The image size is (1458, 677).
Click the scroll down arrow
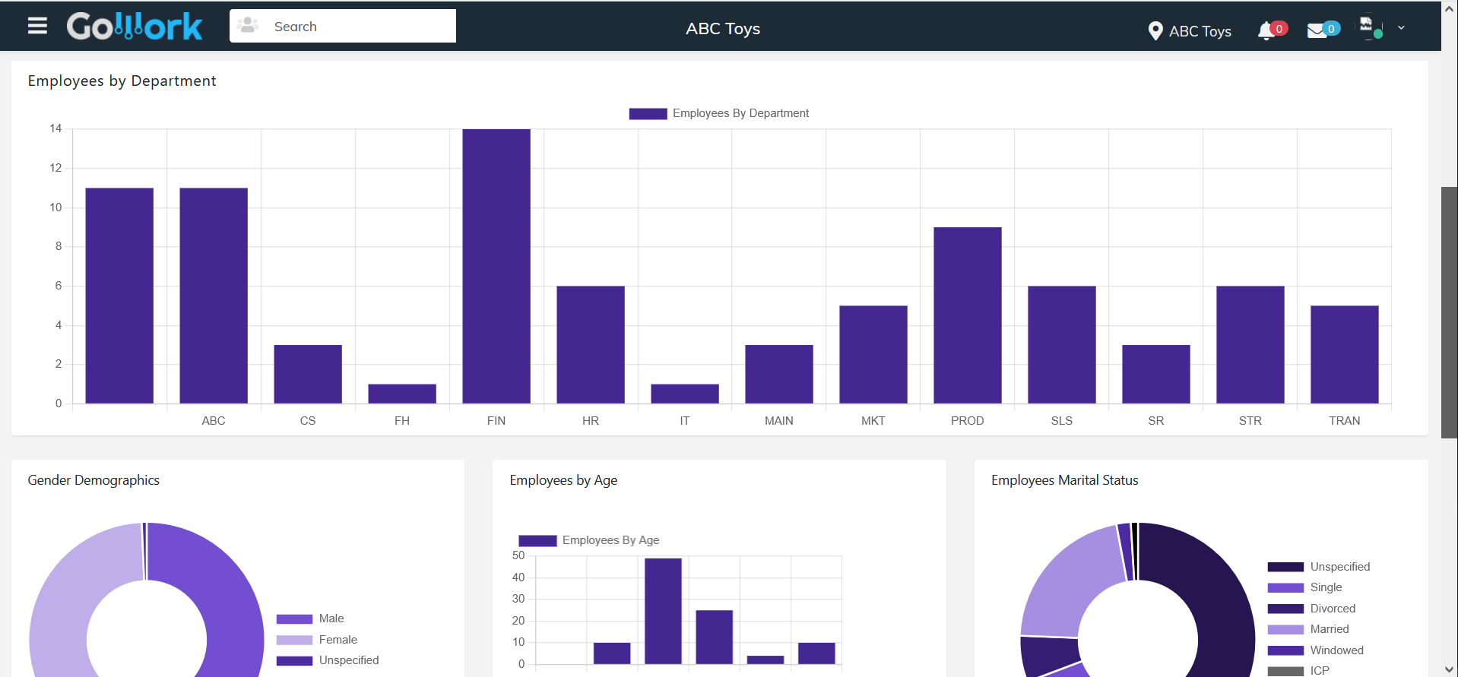click(1449, 669)
